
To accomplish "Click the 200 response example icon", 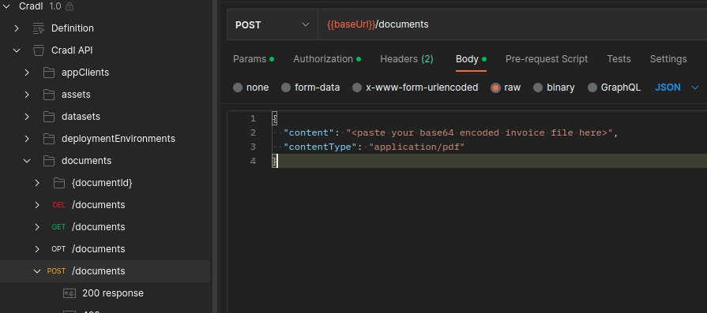I will click(x=70, y=293).
